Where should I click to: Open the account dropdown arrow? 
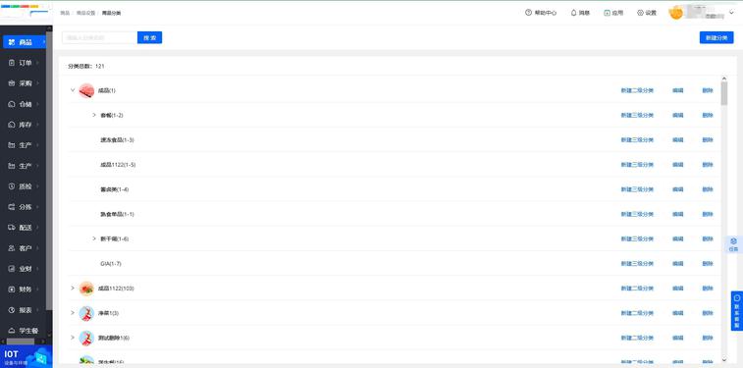(x=731, y=13)
